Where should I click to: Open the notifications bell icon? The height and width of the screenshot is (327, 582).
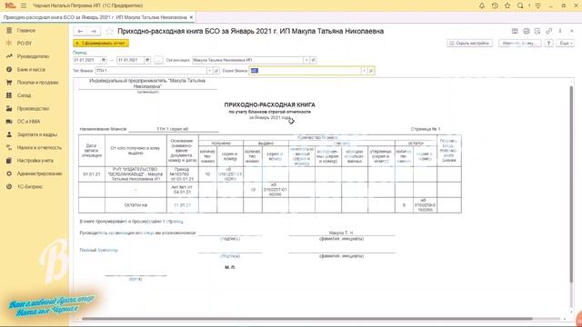point(482,5)
